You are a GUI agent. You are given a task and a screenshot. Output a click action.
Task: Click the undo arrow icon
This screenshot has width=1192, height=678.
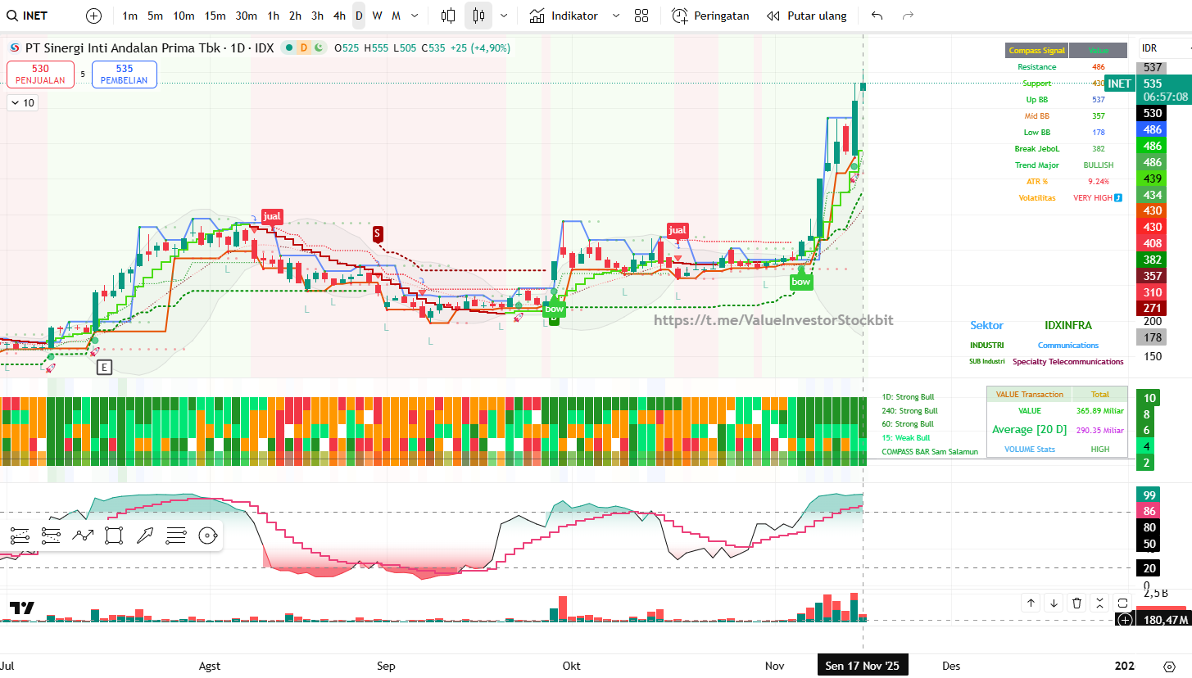tap(877, 16)
